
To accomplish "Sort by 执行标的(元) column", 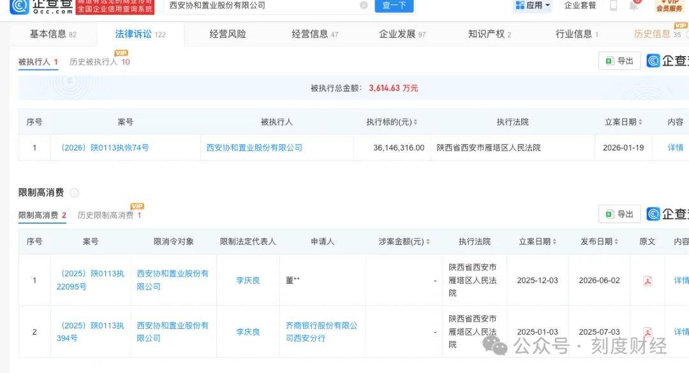I will click(x=415, y=122).
